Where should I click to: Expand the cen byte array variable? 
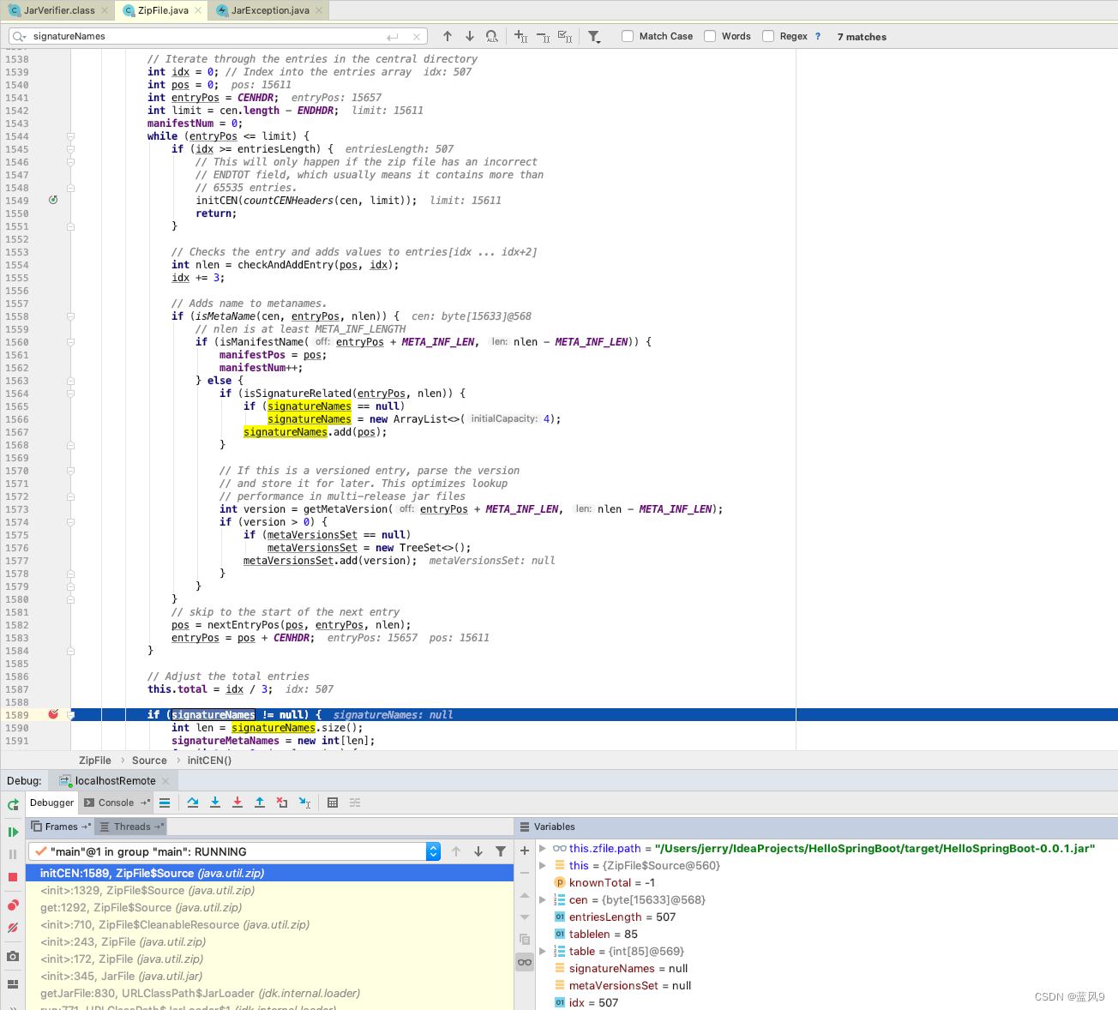[x=542, y=899]
